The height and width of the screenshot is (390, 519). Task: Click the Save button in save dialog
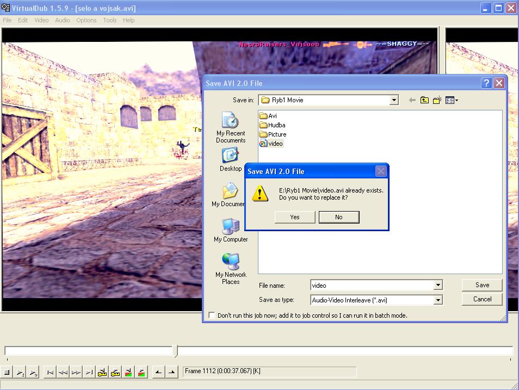tap(482, 285)
